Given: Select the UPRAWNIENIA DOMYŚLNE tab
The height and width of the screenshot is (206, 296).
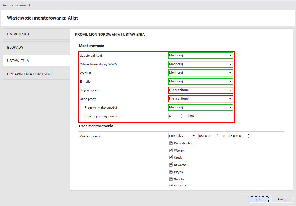Looking at the screenshot, I should pyautogui.click(x=37, y=74).
